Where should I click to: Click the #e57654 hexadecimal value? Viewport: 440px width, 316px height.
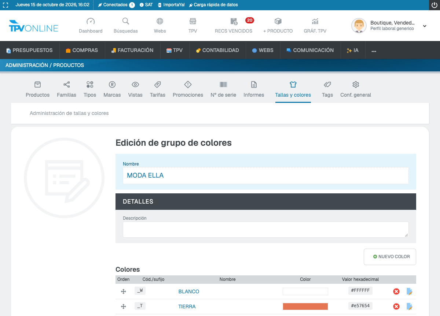tap(360, 306)
